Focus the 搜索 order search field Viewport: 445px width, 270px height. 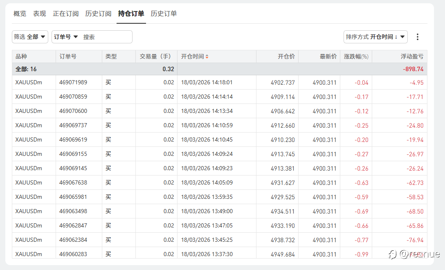[106, 37]
